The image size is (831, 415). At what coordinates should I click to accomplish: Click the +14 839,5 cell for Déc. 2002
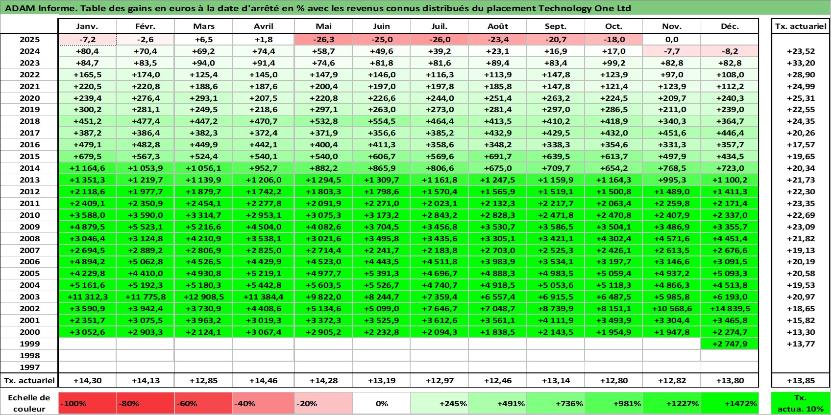point(730,308)
